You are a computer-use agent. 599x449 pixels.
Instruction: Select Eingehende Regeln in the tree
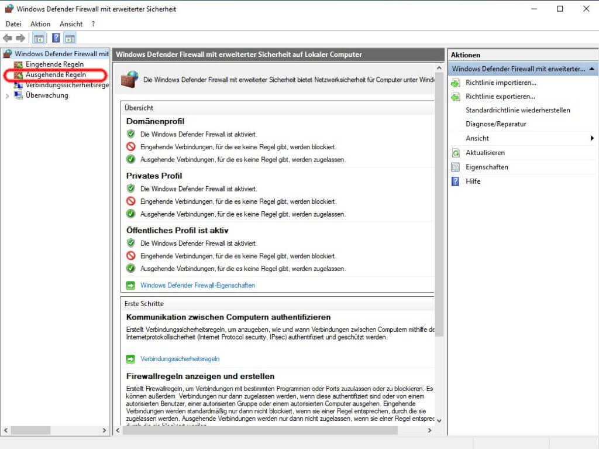pos(54,64)
